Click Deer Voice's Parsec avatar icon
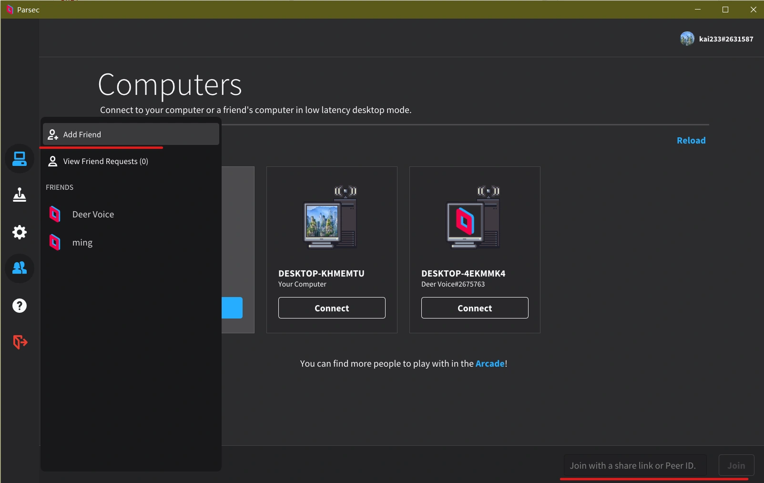This screenshot has width=764, height=483. pos(55,214)
